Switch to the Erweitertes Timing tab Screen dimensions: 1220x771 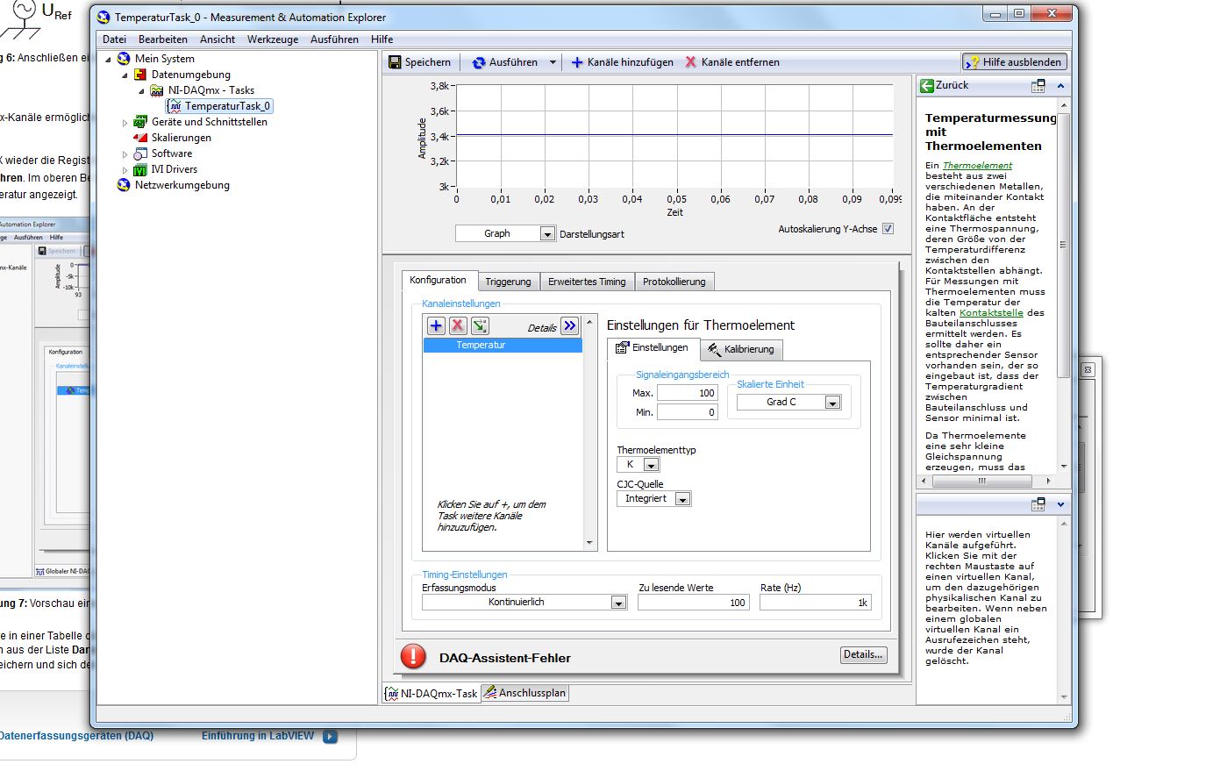click(x=587, y=282)
